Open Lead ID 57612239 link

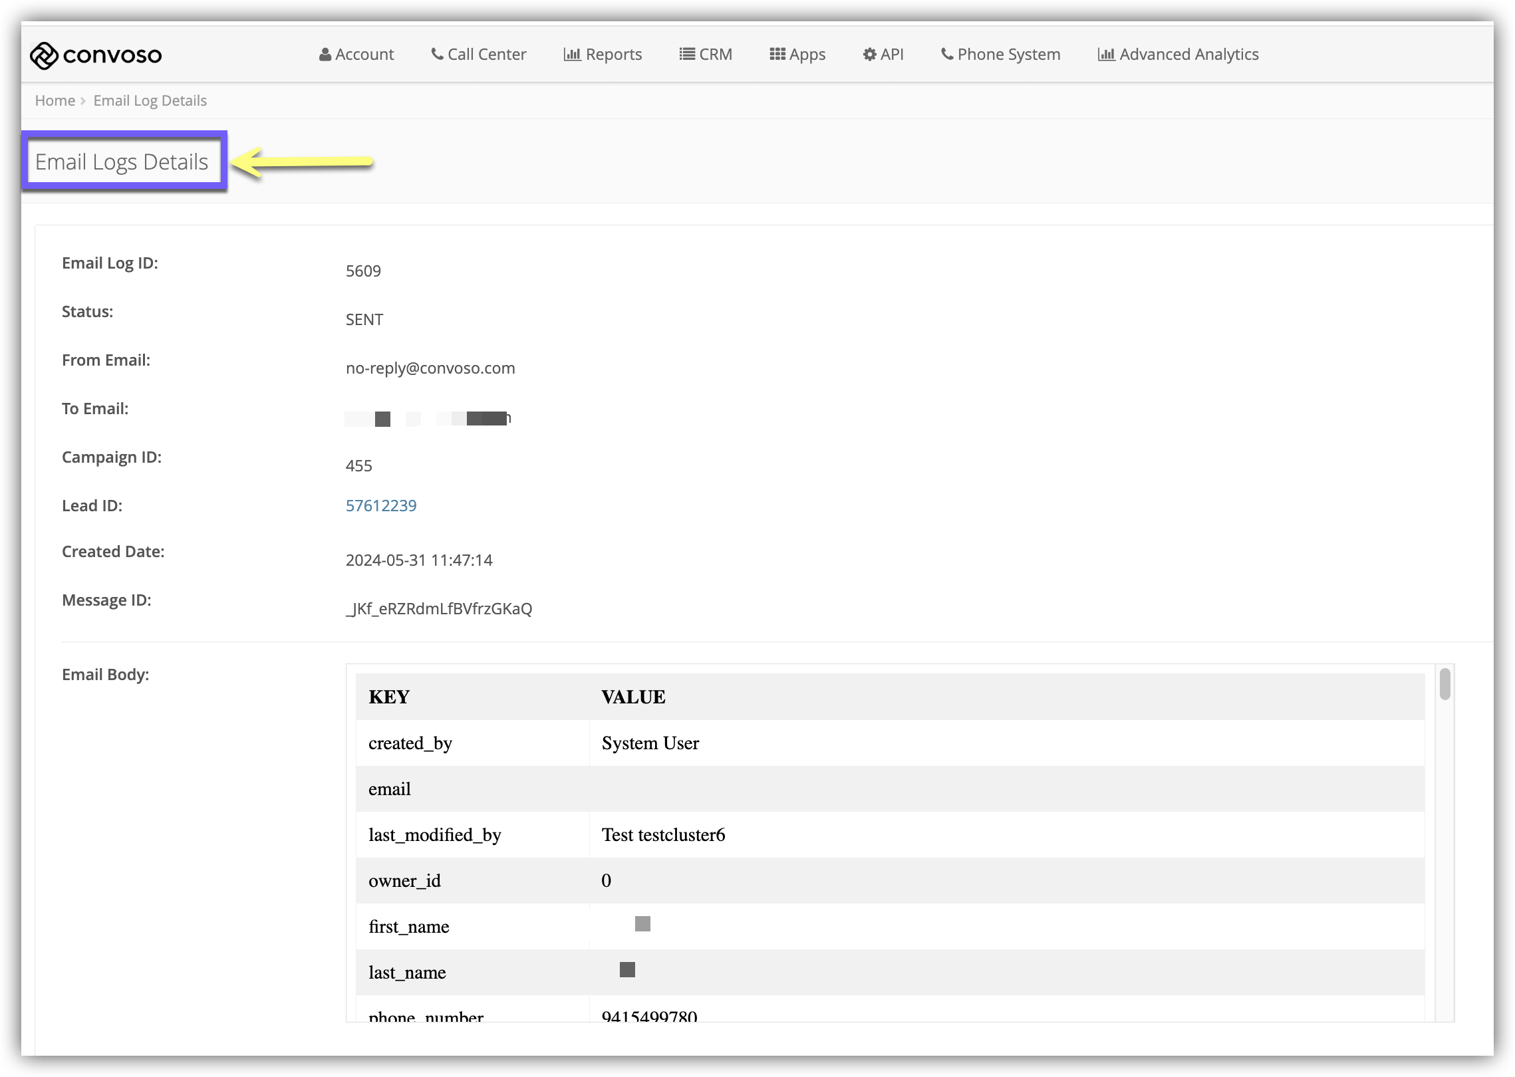pyautogui.click(x=381, y=506)
